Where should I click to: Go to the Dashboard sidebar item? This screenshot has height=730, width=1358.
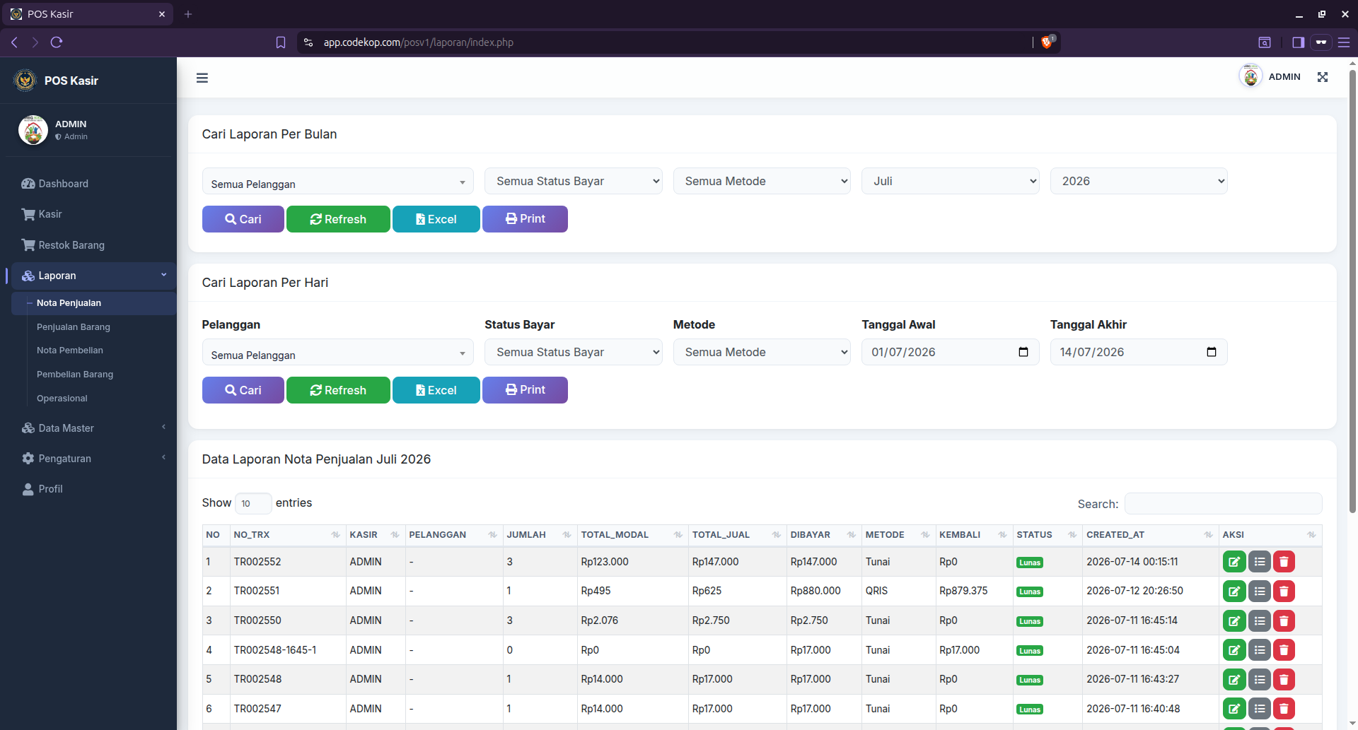tap(63, 184)
